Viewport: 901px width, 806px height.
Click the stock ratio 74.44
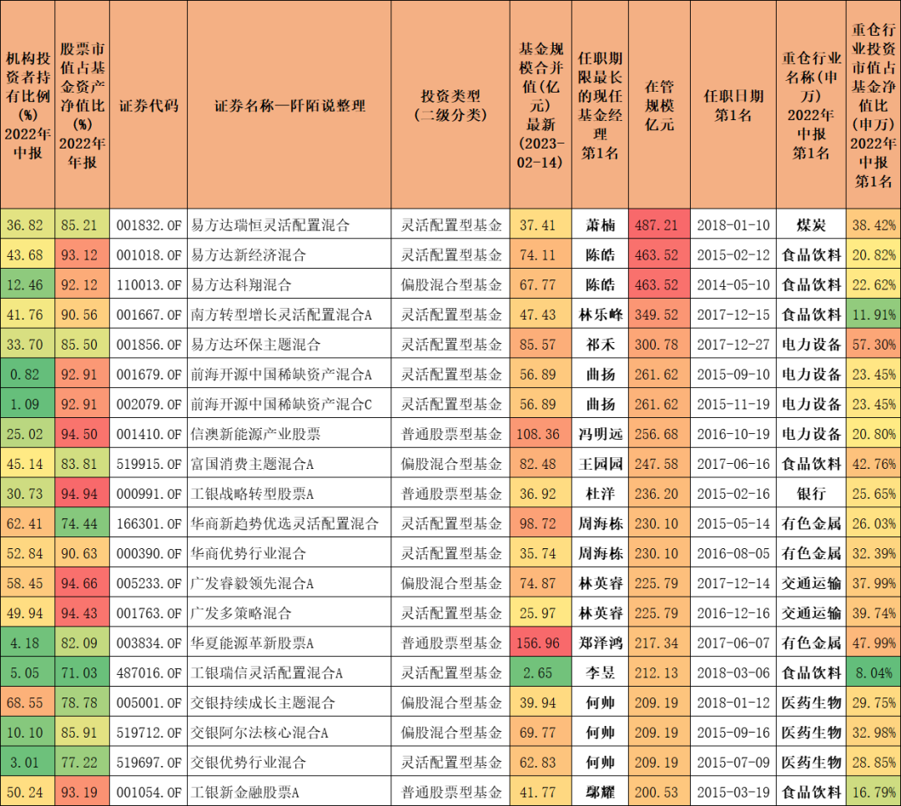[82, 524]
